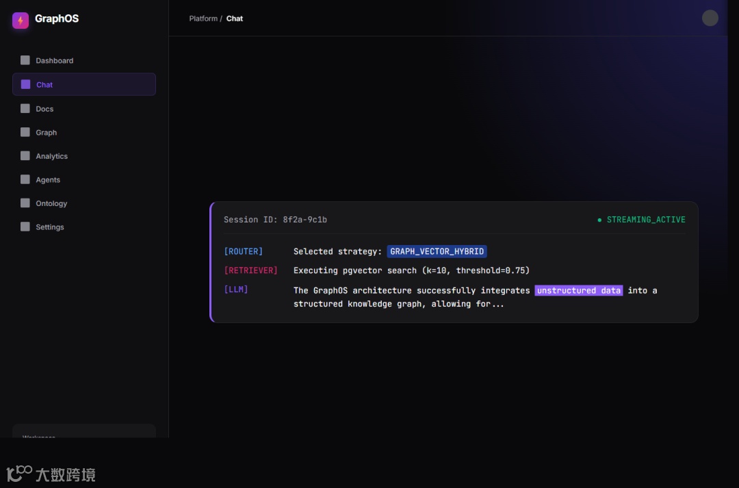Open the Agents section
This screenshot has width=739, height=488.
click(84, 179)
